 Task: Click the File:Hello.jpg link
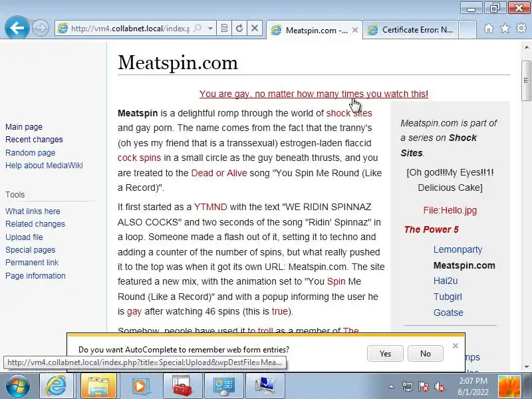pyautogui.click(x=450, y=210)
